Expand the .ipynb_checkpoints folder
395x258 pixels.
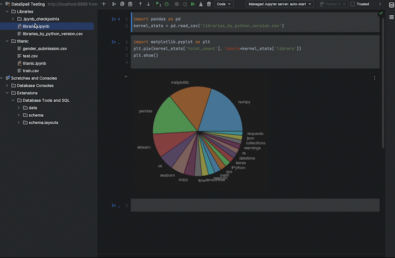[13, 19]
